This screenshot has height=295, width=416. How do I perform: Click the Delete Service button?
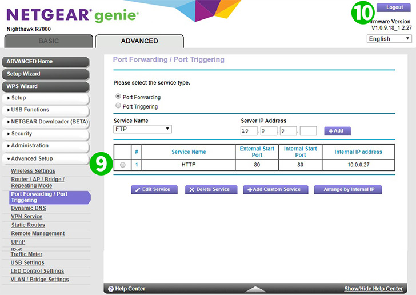coord(211,190)
